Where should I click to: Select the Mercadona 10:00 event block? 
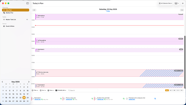tap(109, 17)
